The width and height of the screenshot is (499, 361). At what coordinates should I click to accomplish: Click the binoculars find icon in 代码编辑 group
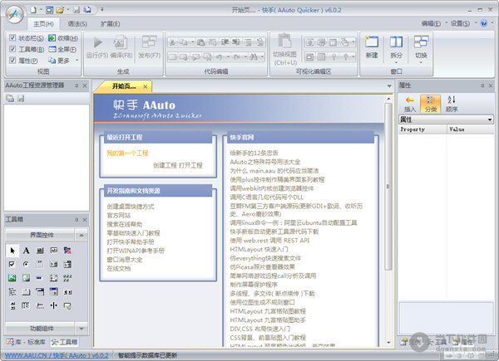tap(254, 57)
